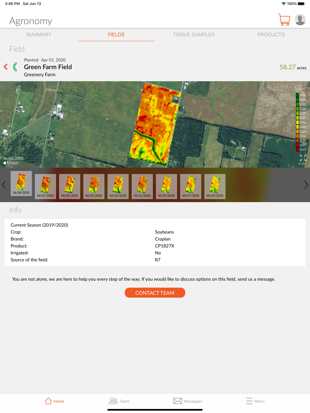Tap the Messages envelope icon
The image size is (310, 413).
tap(178, 401)
